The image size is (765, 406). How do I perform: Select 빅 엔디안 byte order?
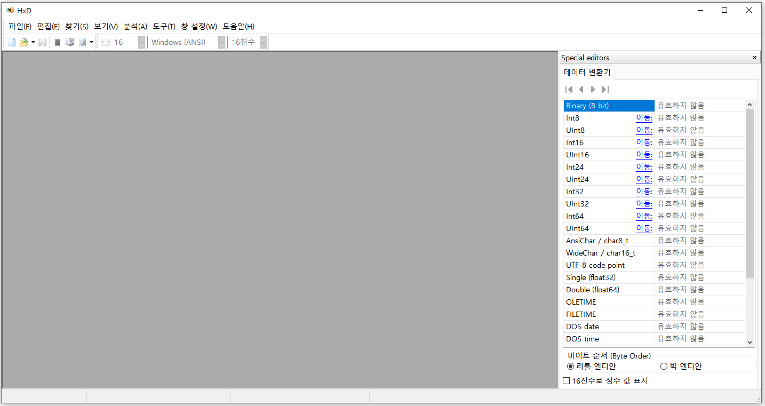click(x=681, y=366)
